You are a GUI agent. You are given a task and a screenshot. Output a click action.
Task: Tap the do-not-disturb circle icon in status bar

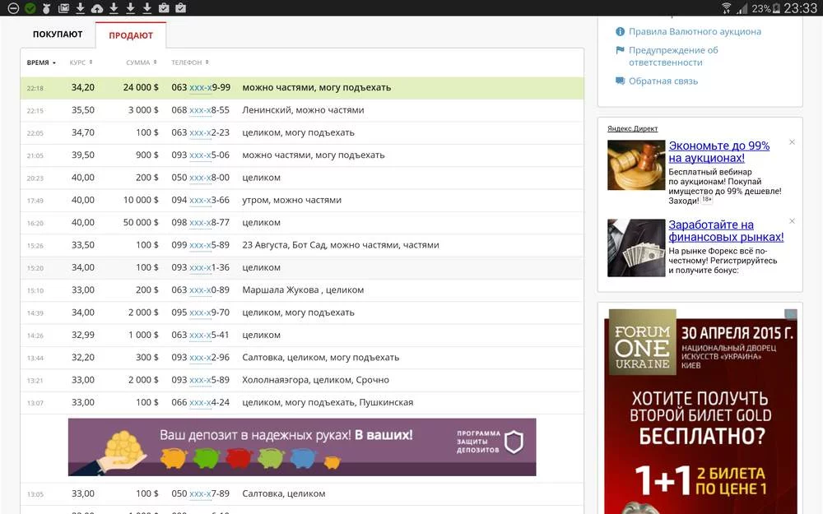(14, 8)
